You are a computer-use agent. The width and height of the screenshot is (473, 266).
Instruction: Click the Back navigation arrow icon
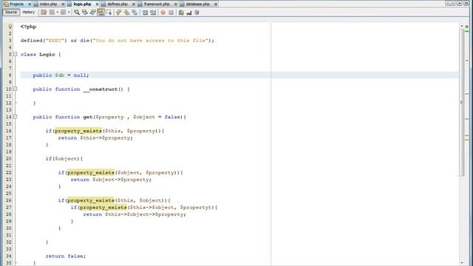pyautogui.click(x=52, y=13)
